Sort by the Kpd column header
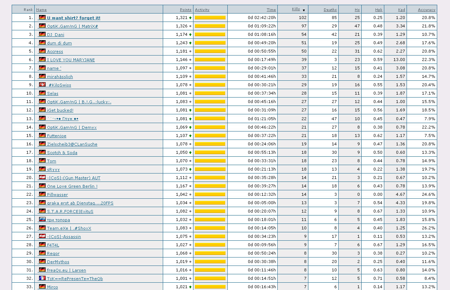The width and height of the screenshot is (450, 290). tap(401, 10)
